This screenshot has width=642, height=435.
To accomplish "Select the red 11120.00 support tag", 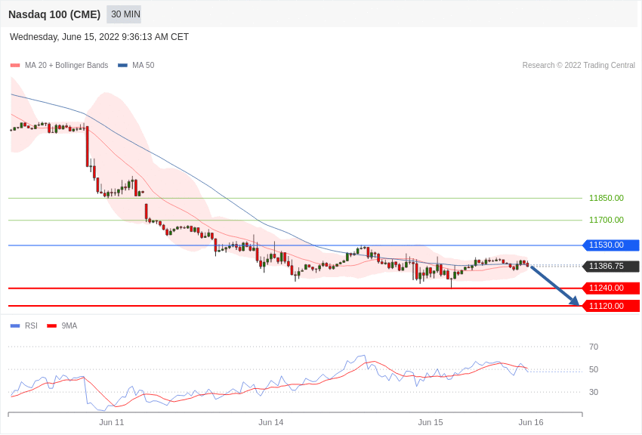I will 610,306.
